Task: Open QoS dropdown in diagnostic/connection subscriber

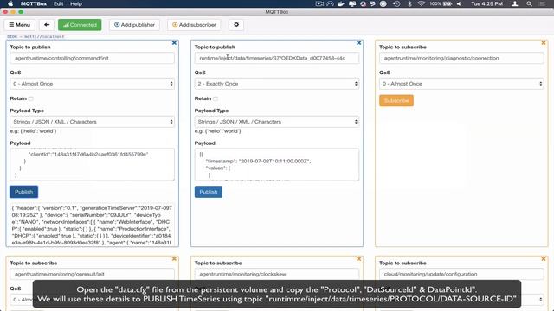Action: click(x=461, y=84)
